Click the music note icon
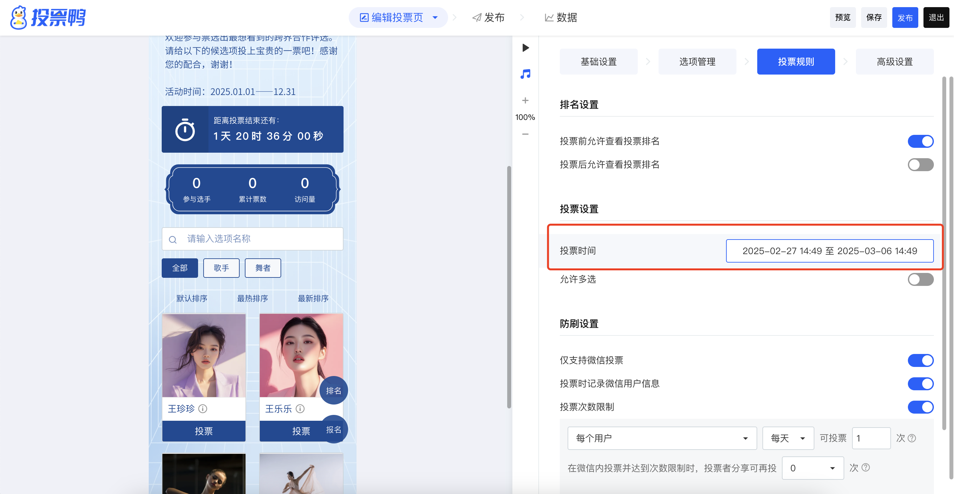 click(x=525, y=74)
